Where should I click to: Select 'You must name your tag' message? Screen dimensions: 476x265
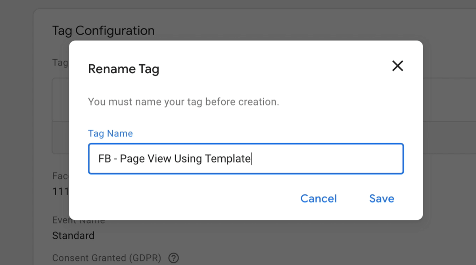(184, 102)
